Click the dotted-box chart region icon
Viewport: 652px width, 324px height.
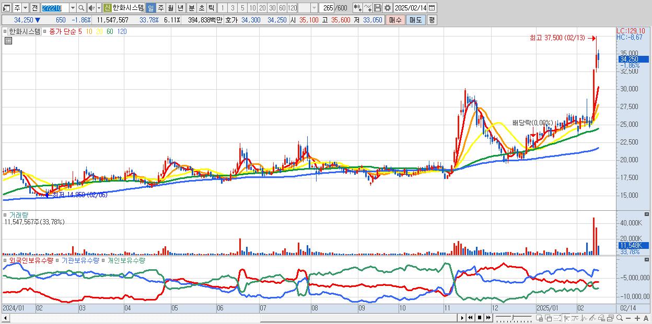557,318
